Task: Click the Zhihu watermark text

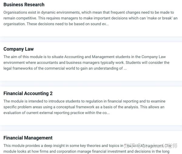Action: [150, 146]
